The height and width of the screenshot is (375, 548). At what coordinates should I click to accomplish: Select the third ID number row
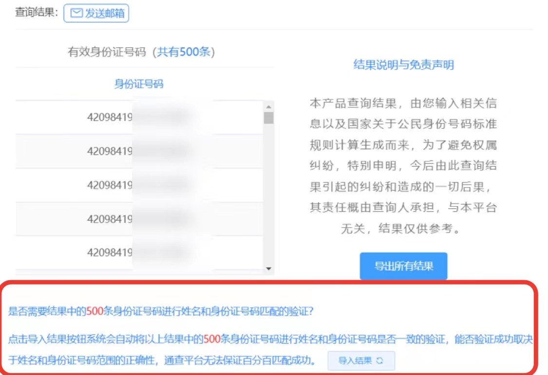pyautogui.click(x=139, y=185)
